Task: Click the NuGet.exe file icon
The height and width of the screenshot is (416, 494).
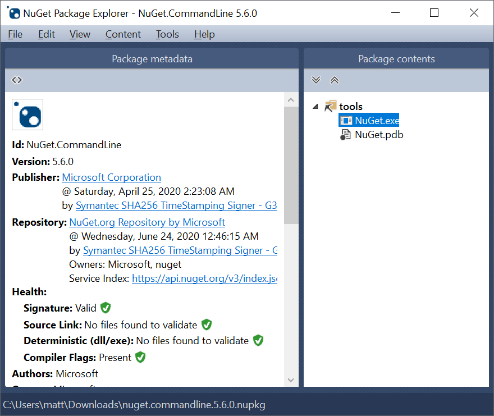Action: pos(346,120)
